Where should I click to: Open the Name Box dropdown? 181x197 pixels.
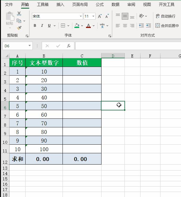point(29,46)
